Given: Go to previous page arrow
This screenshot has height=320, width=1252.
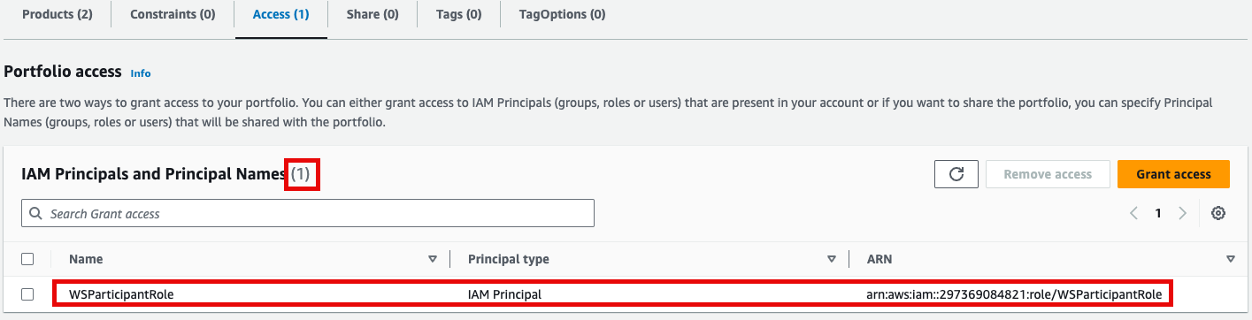Looking at the screenshot, I should (x=1133, y=213).
